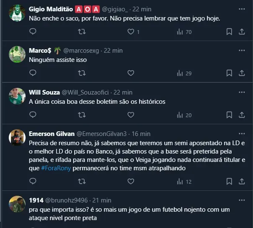Bookmark Will Souza's tweet
This screenshot has width=253, height=228.
(x=229, y=115)
